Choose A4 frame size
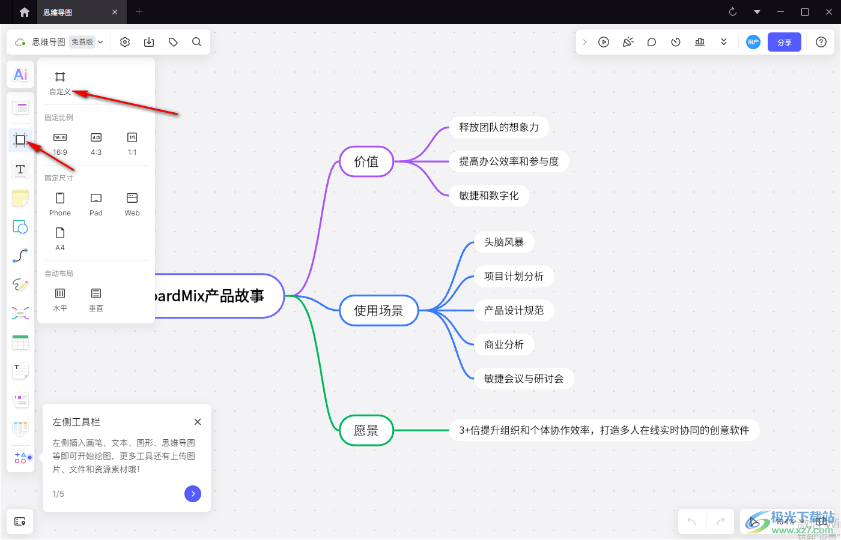 (60, 239)
